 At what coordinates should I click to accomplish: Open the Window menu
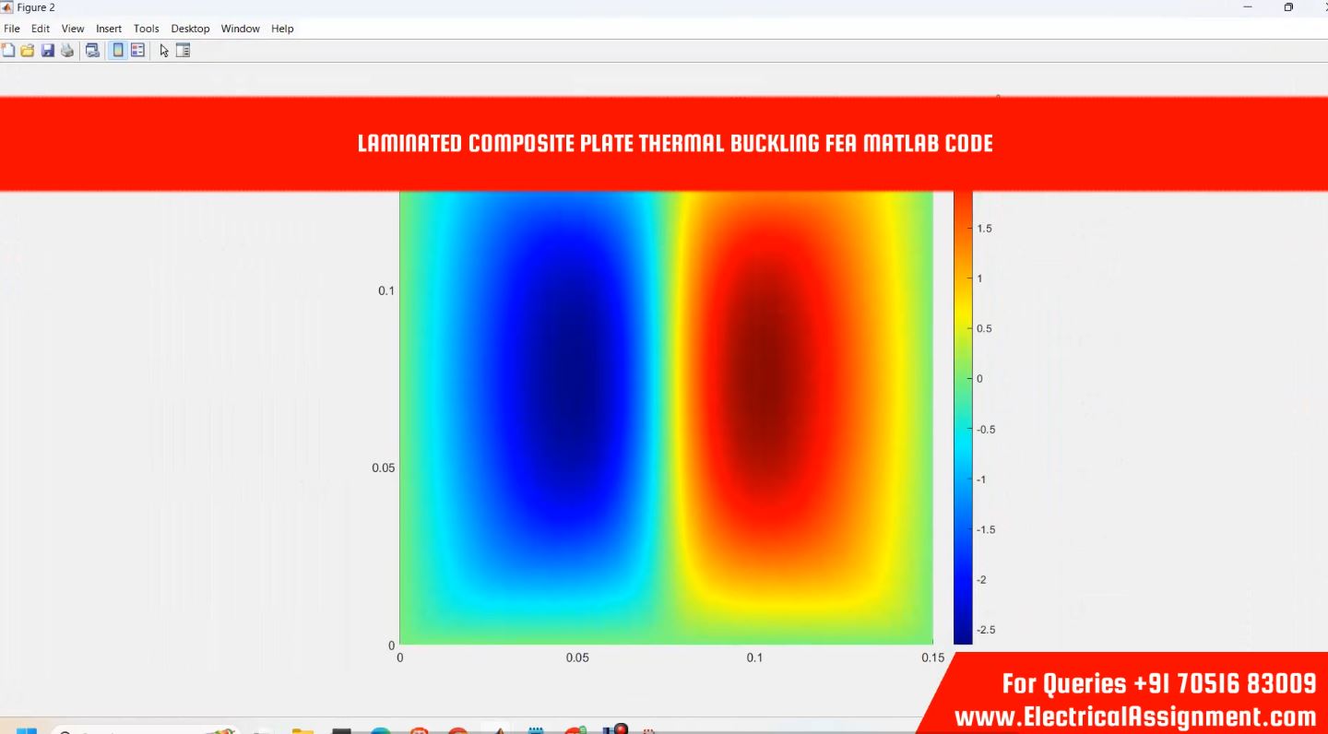[x=240, y=29]
